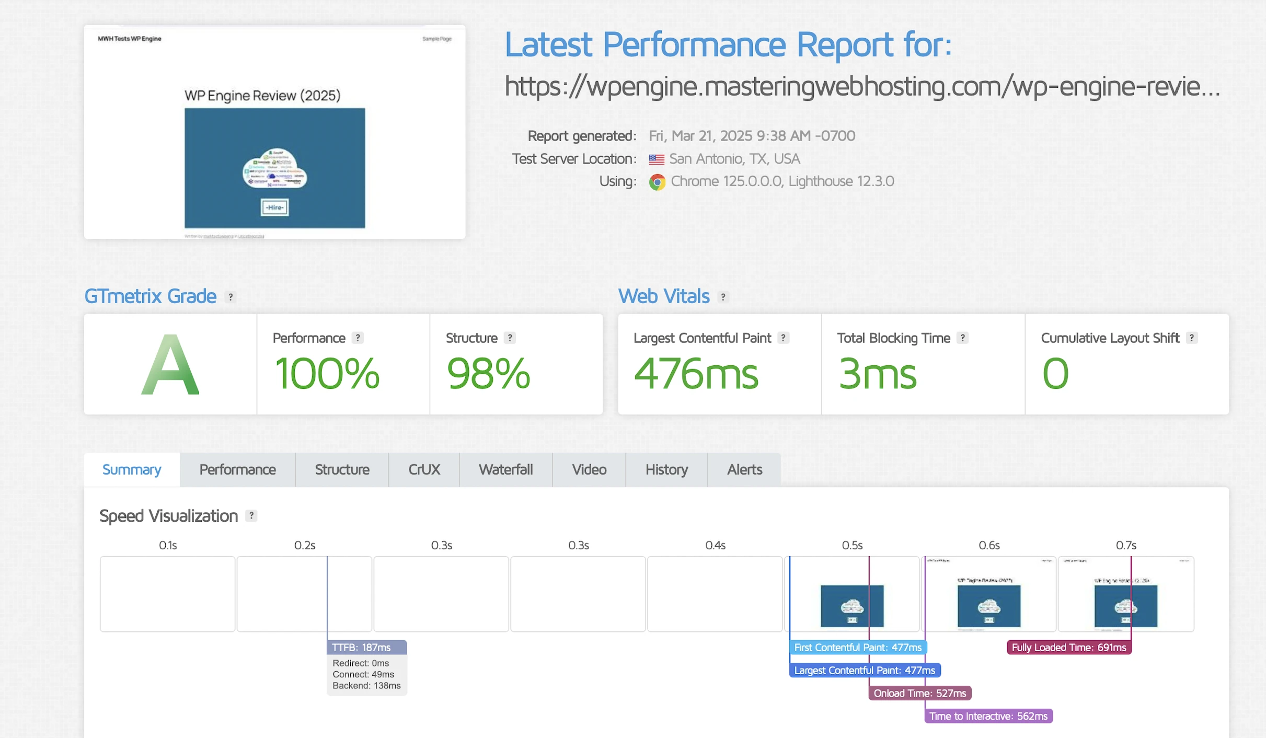Click the Chrome browser icon
1266x738 pixels.
pos(657,182)
